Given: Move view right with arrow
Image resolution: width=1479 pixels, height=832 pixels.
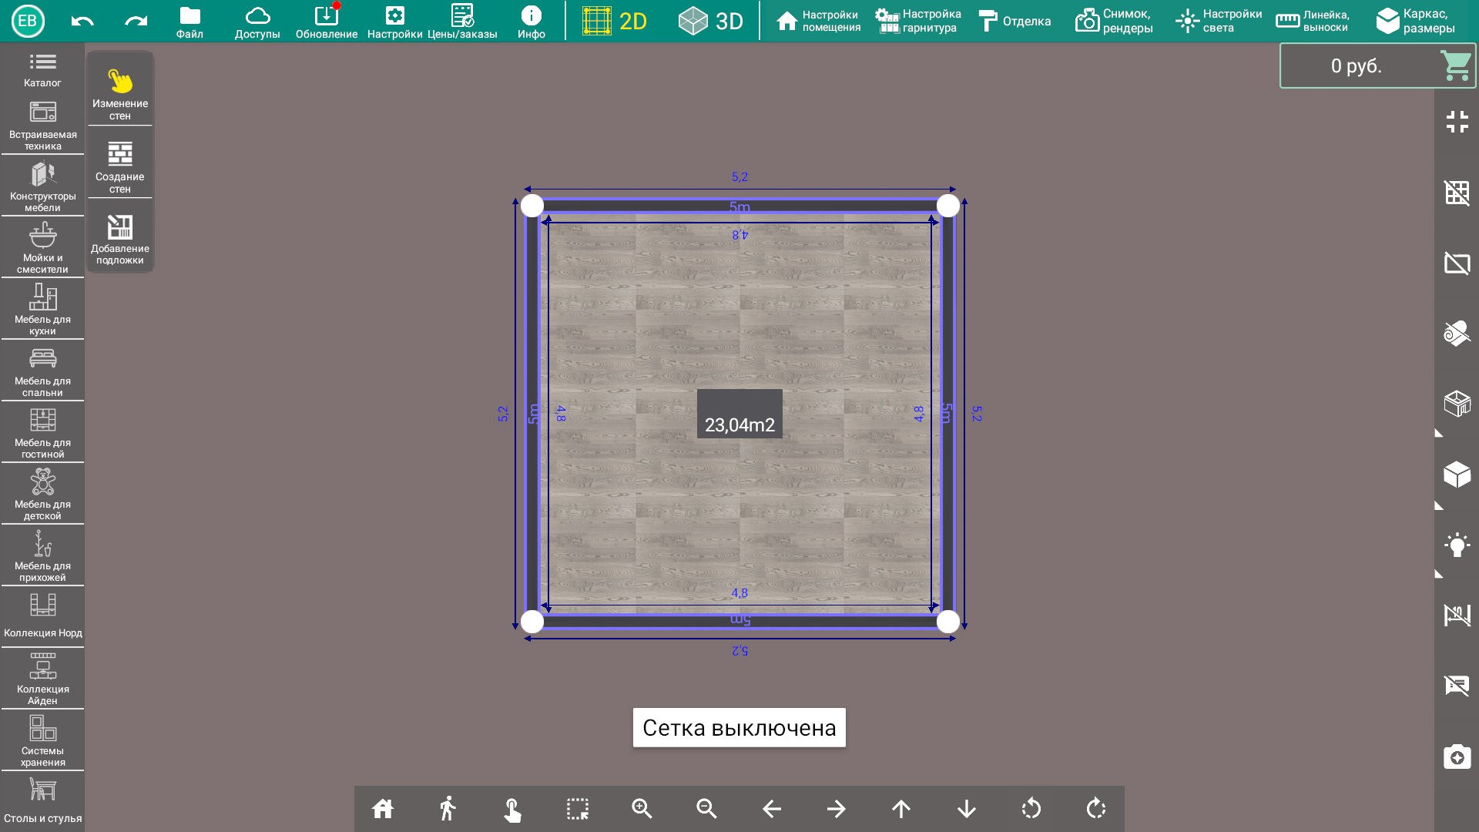Looking at the screenshot, I should (837, 809).
